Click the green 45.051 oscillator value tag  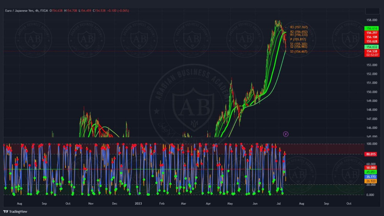point(371,172)
